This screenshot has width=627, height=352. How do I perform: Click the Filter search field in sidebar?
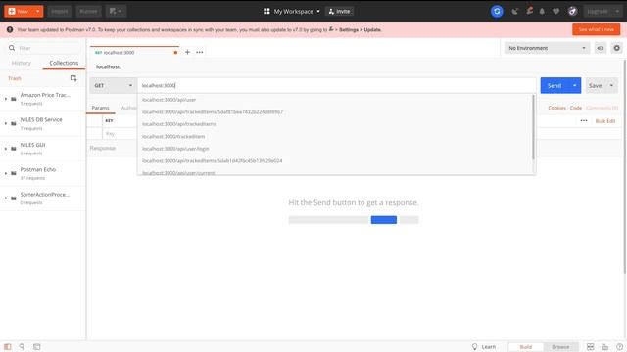point(43,48)
